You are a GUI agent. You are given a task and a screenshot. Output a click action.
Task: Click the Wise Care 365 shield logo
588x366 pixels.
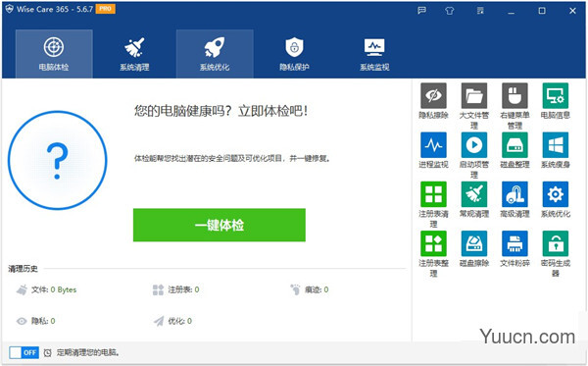(10, 9)
